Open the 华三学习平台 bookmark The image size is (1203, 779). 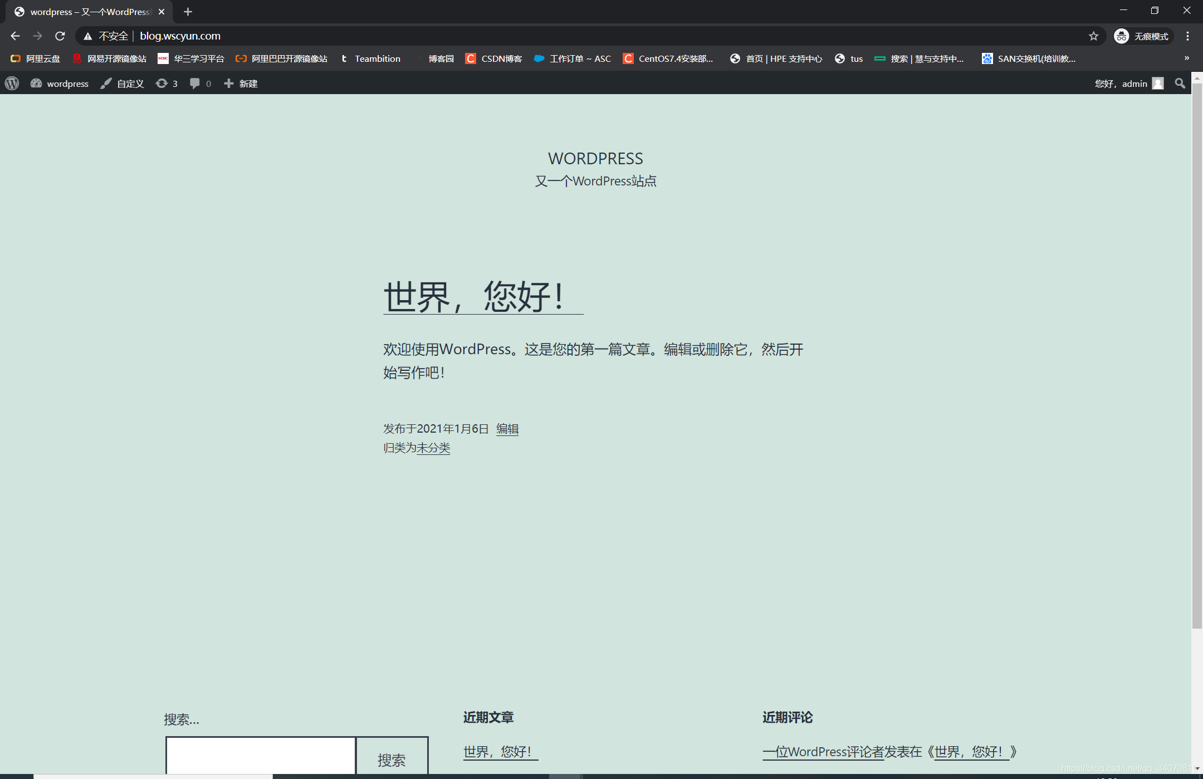[x=191, y=58]
